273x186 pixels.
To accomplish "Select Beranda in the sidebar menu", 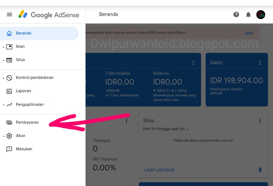I will [39, 33].
